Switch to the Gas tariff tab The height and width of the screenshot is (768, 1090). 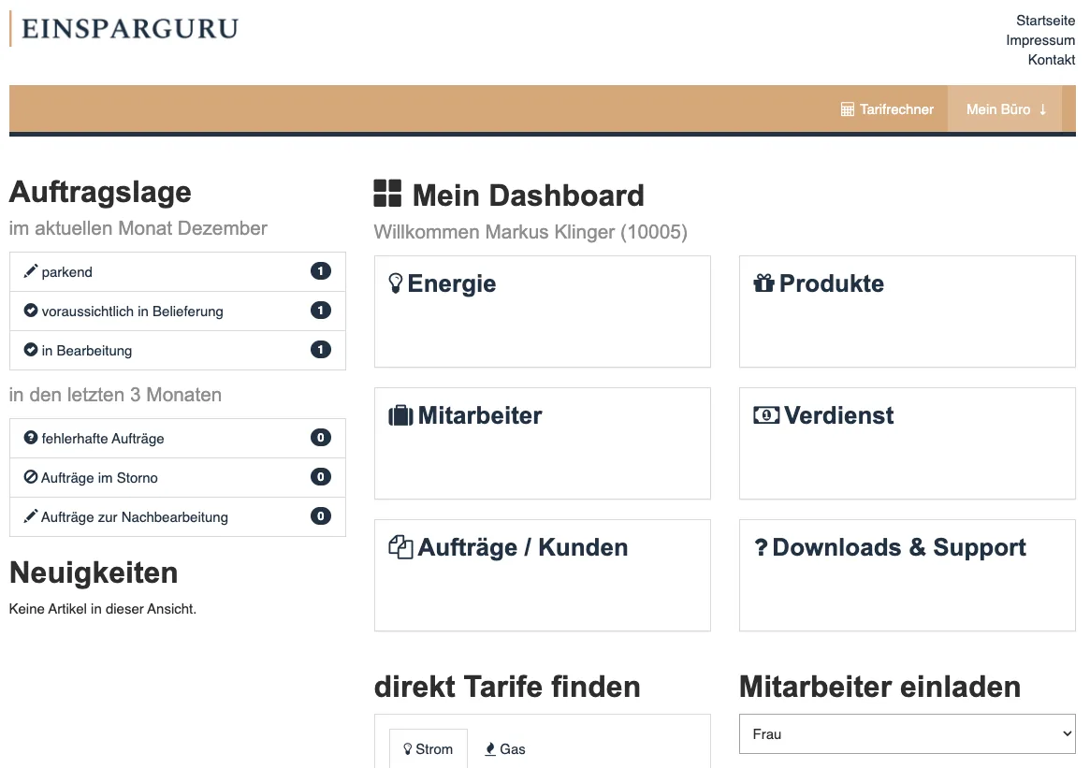505,749
